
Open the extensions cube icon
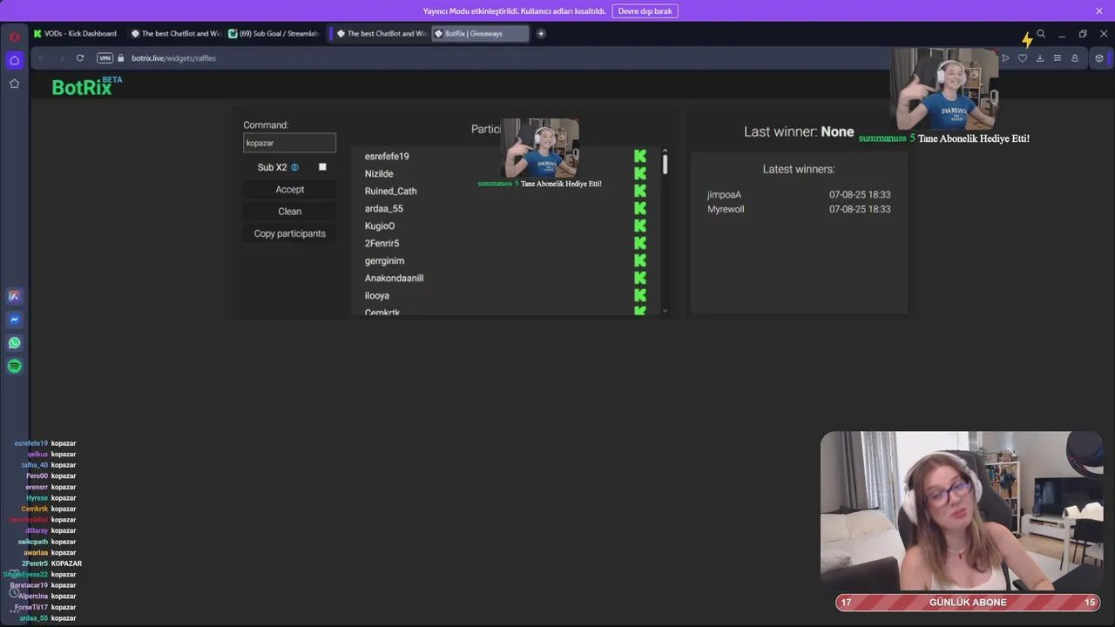tap(1099, 58)
